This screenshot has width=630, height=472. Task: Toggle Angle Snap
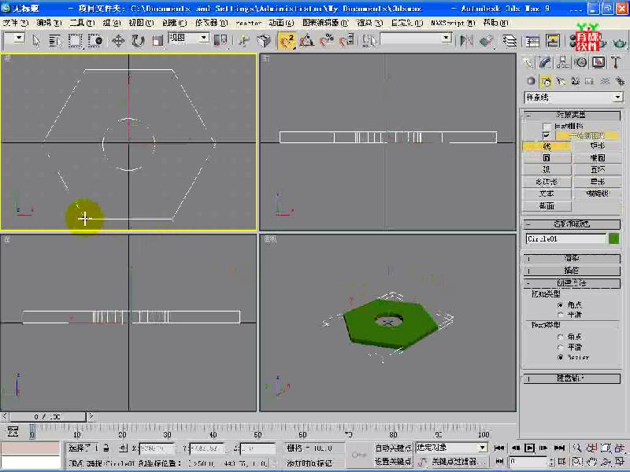click(x=306, y=41)
